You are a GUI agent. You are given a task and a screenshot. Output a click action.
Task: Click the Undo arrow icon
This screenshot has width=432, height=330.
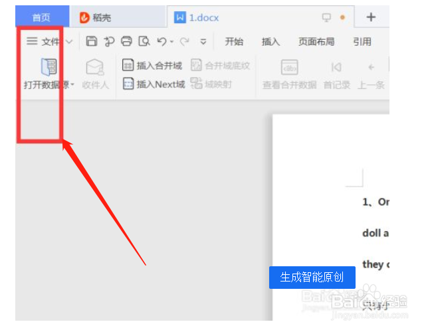[x=162, y=42]
